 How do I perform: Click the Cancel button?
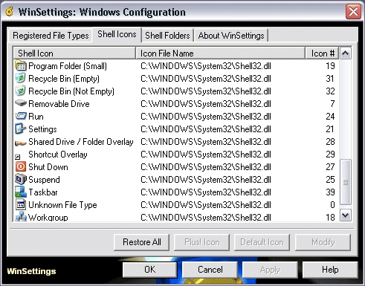coord(210,270)
